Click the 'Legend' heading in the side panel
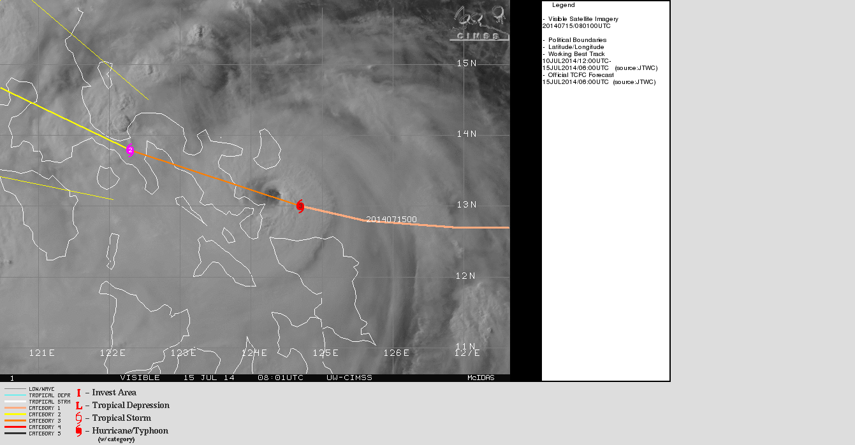Image resolution: width=855 pixels, height=445 pixels. 564,5
